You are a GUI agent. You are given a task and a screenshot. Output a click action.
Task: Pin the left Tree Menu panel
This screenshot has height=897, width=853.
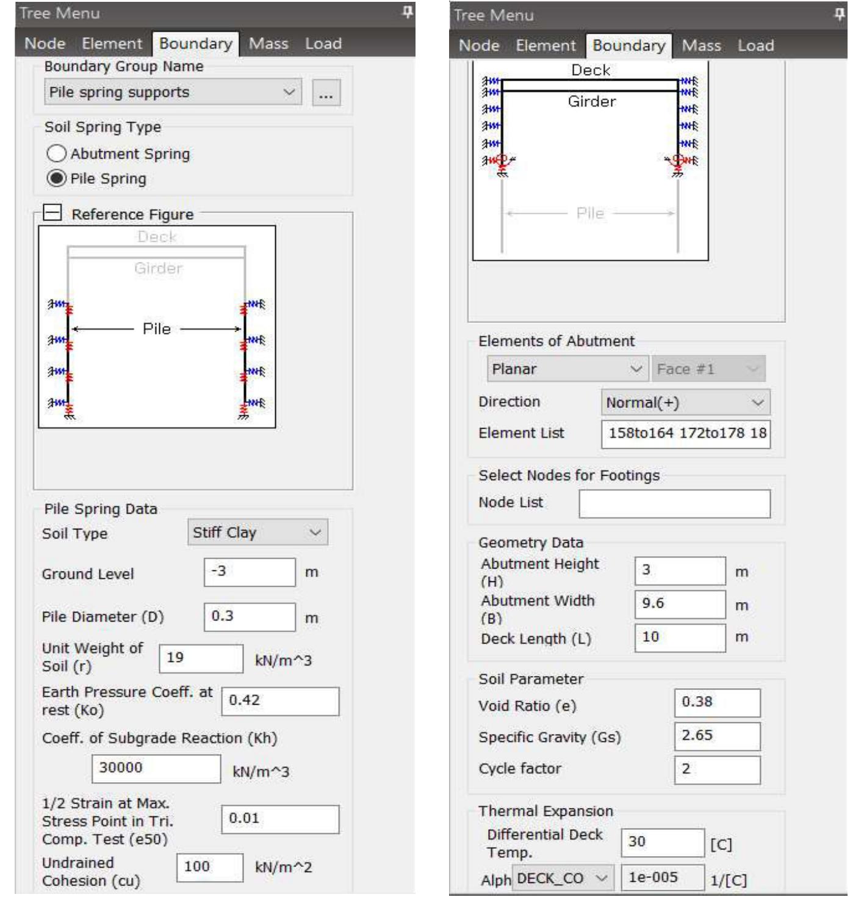(x=408, y=12)
